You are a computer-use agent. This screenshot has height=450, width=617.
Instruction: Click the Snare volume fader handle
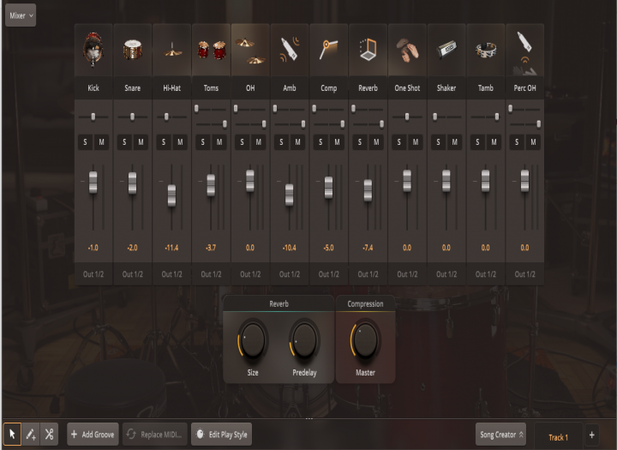[132, 183]
